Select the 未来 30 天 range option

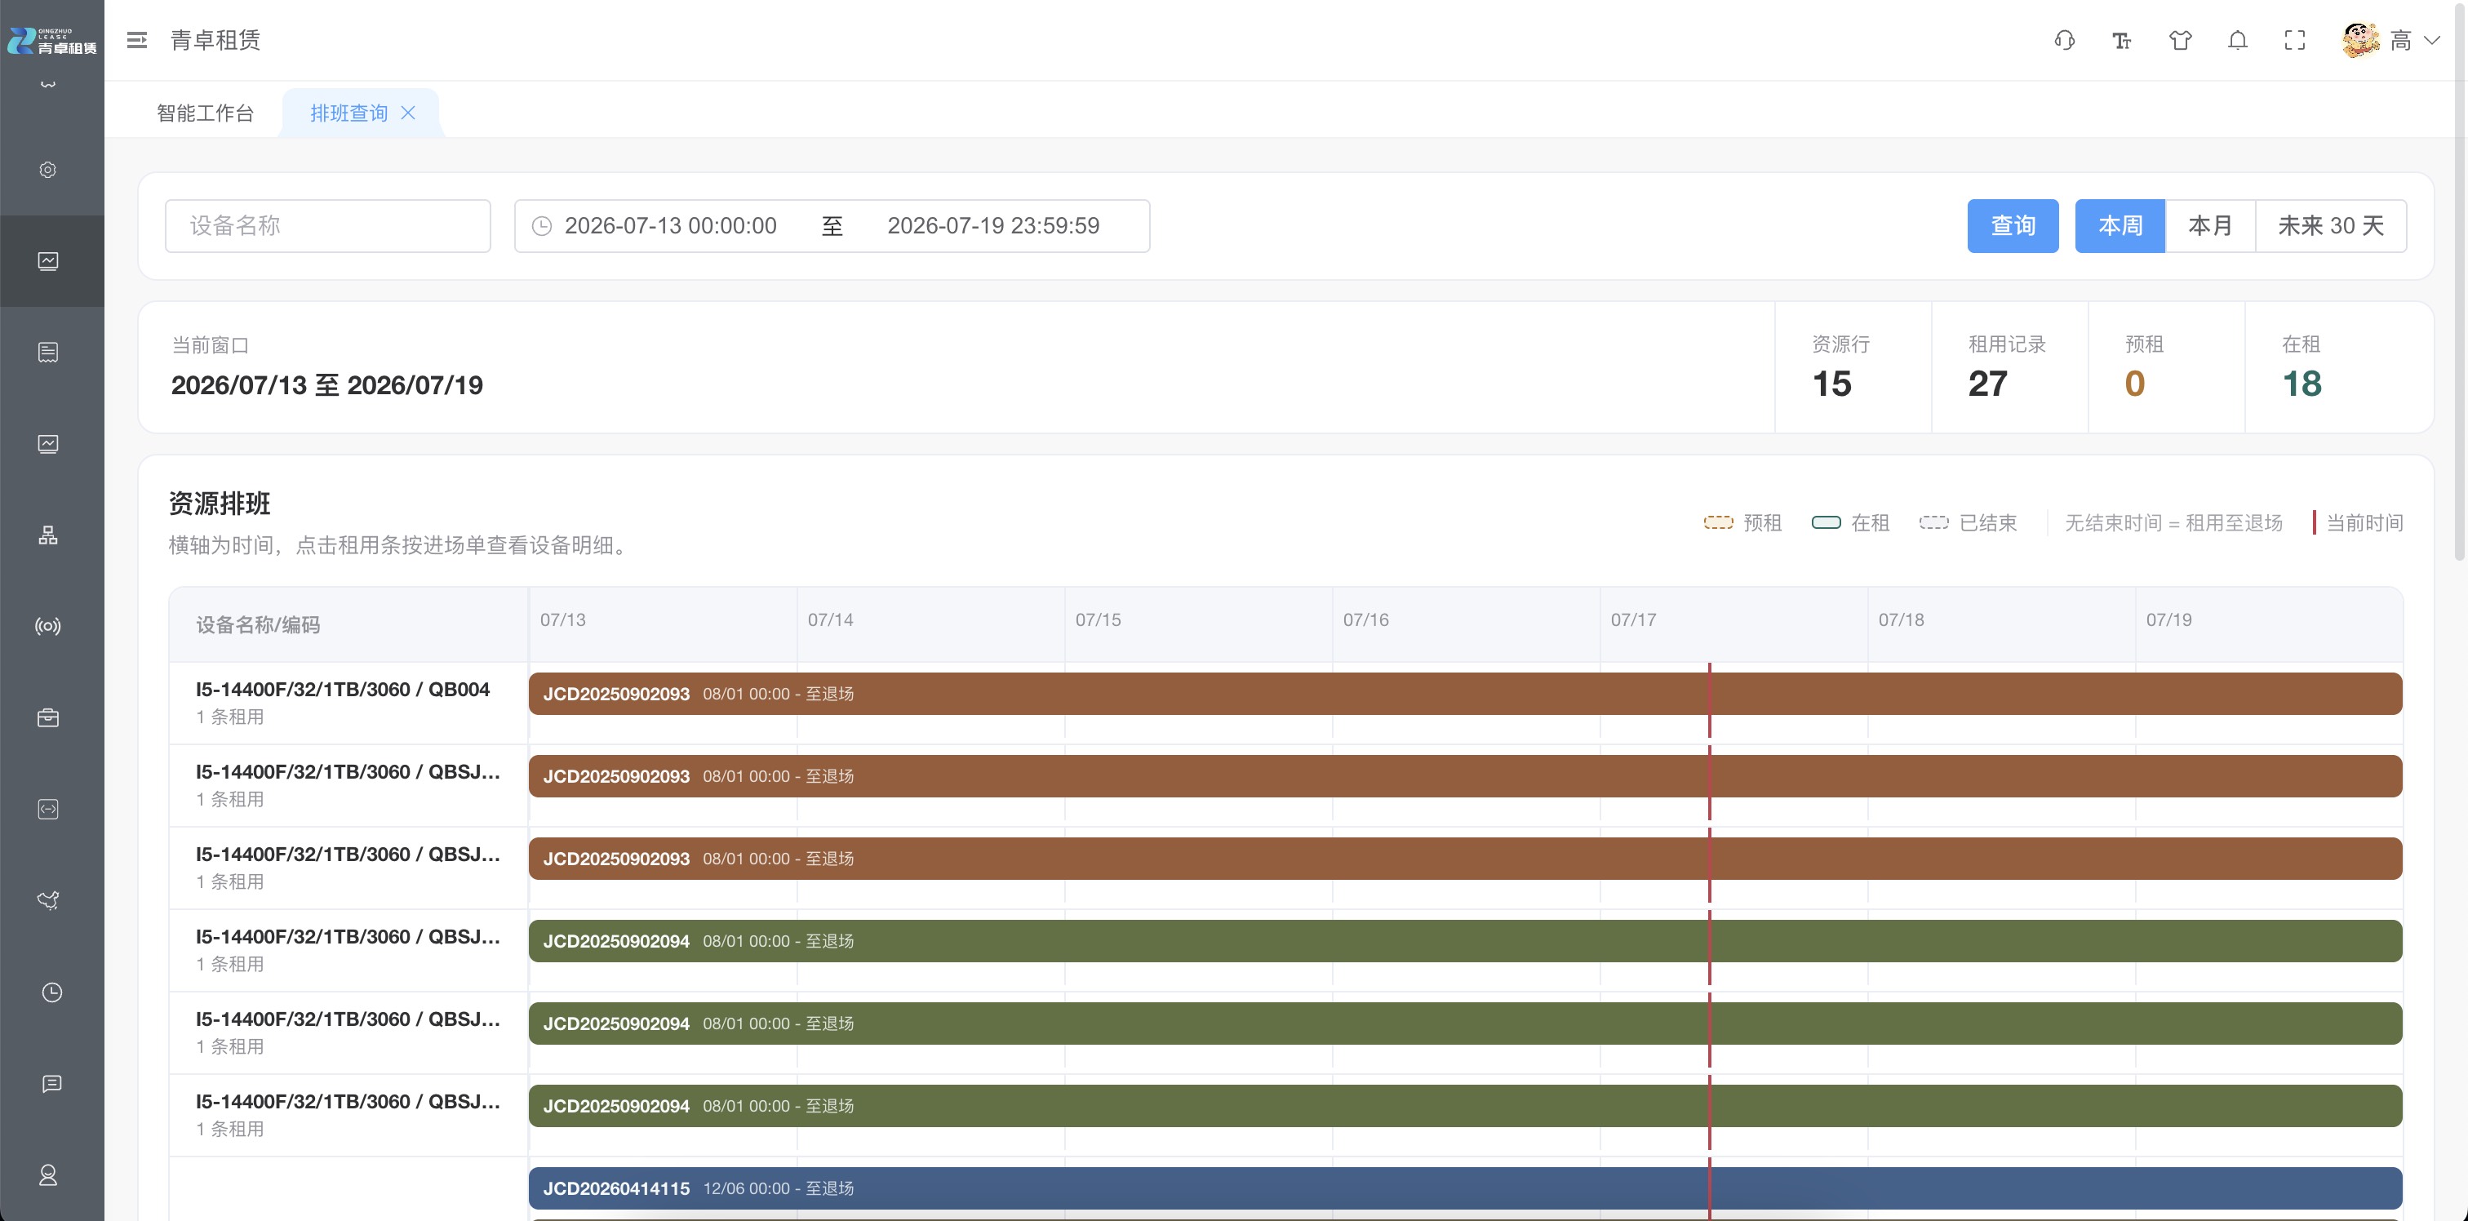2331,226
